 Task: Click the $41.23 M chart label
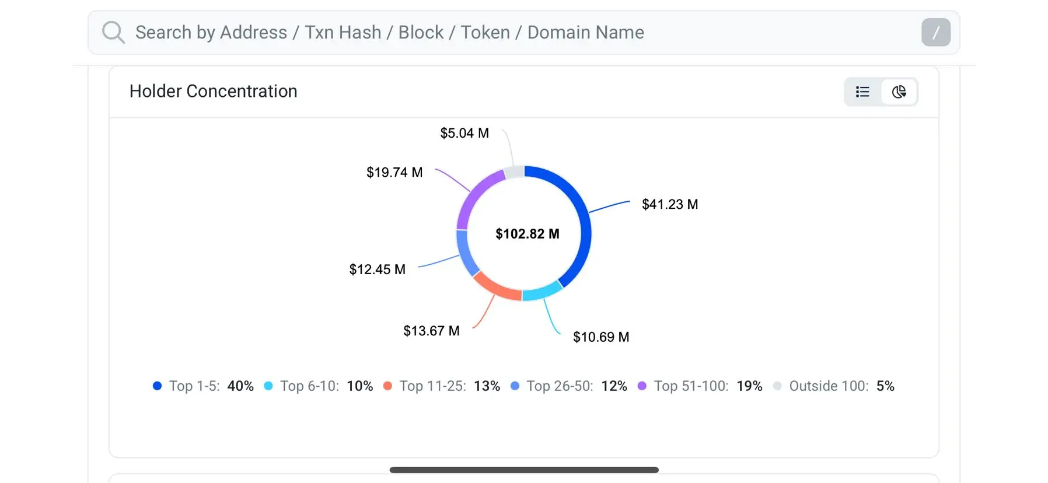coord(669,204)
